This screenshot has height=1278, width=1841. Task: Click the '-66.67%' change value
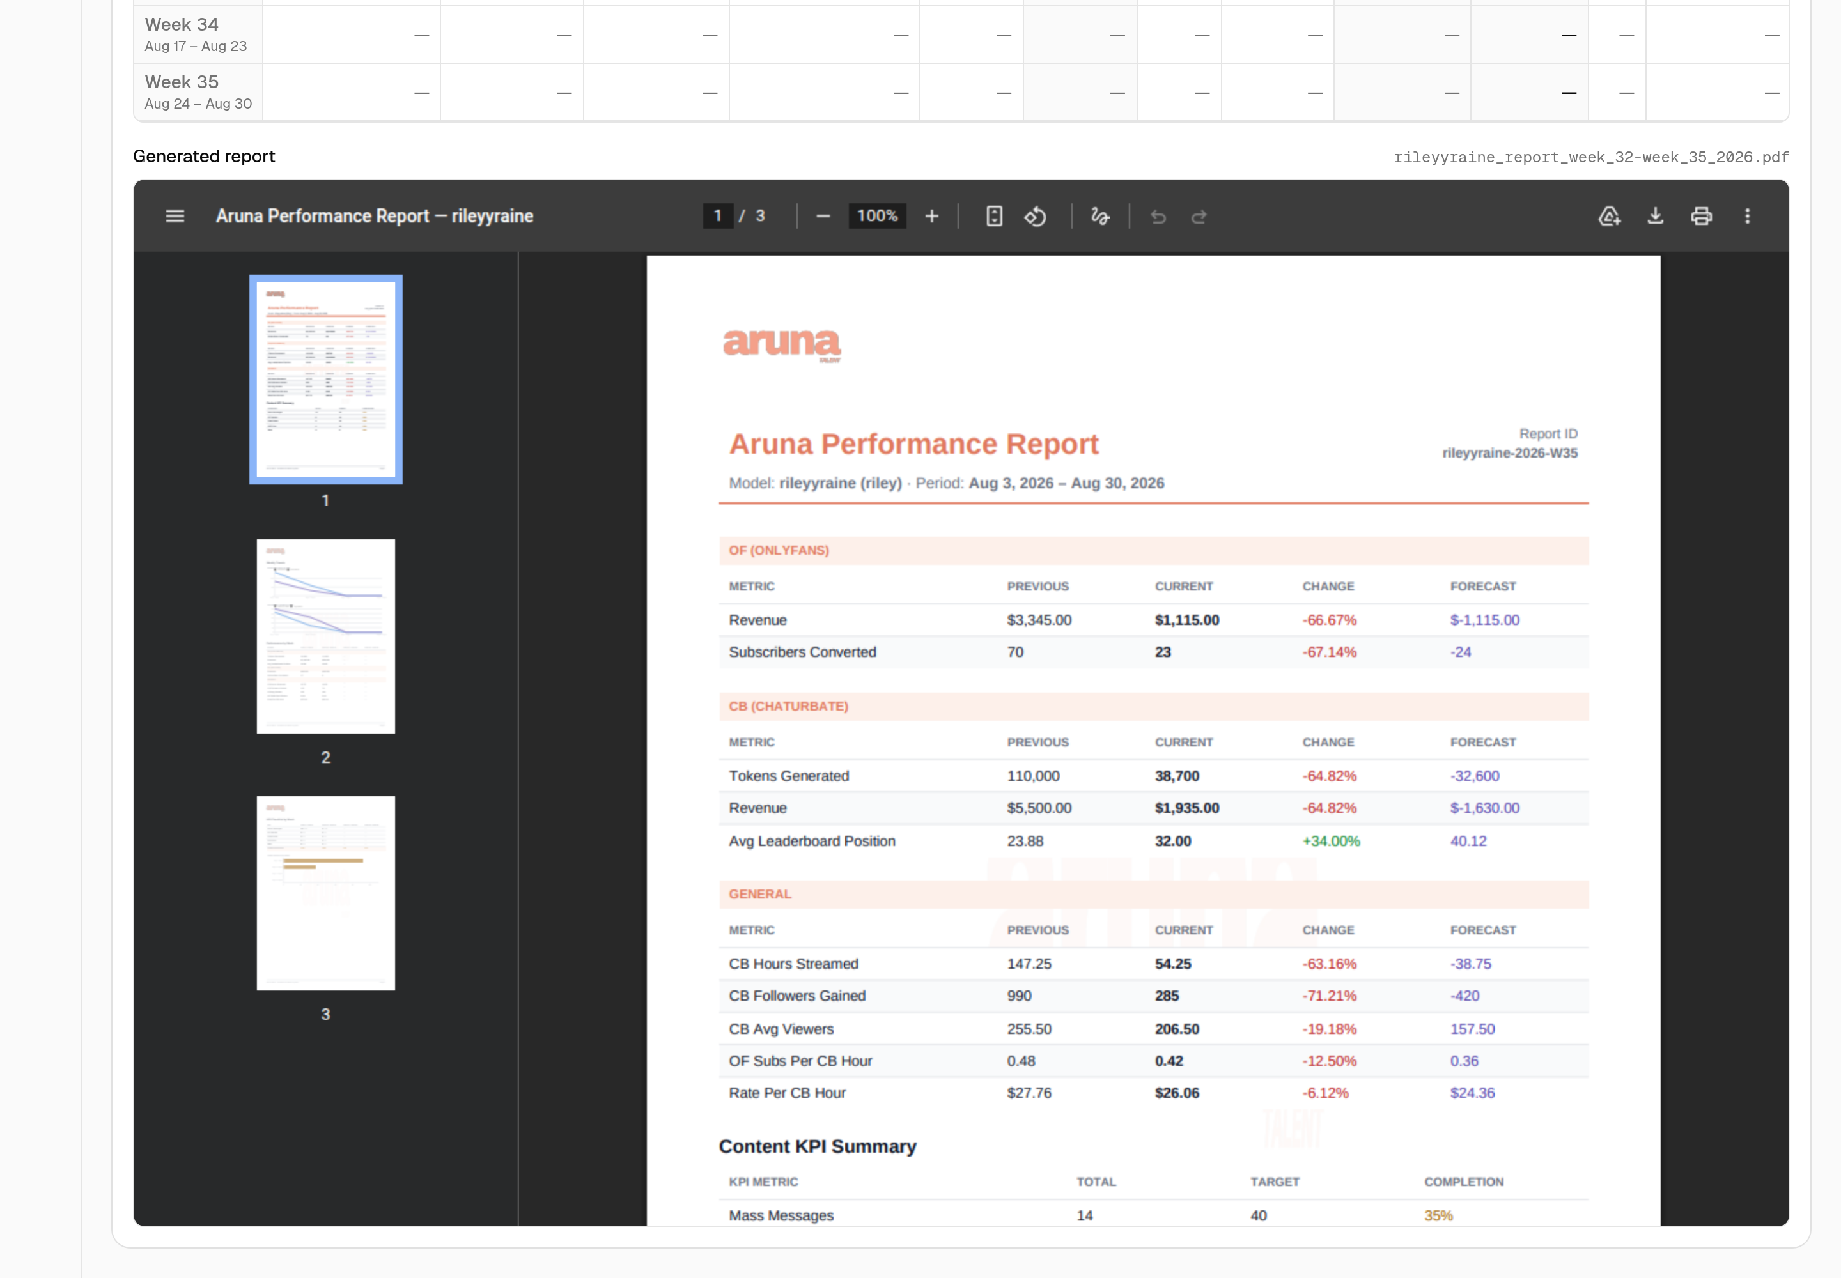click(1329, 620)
